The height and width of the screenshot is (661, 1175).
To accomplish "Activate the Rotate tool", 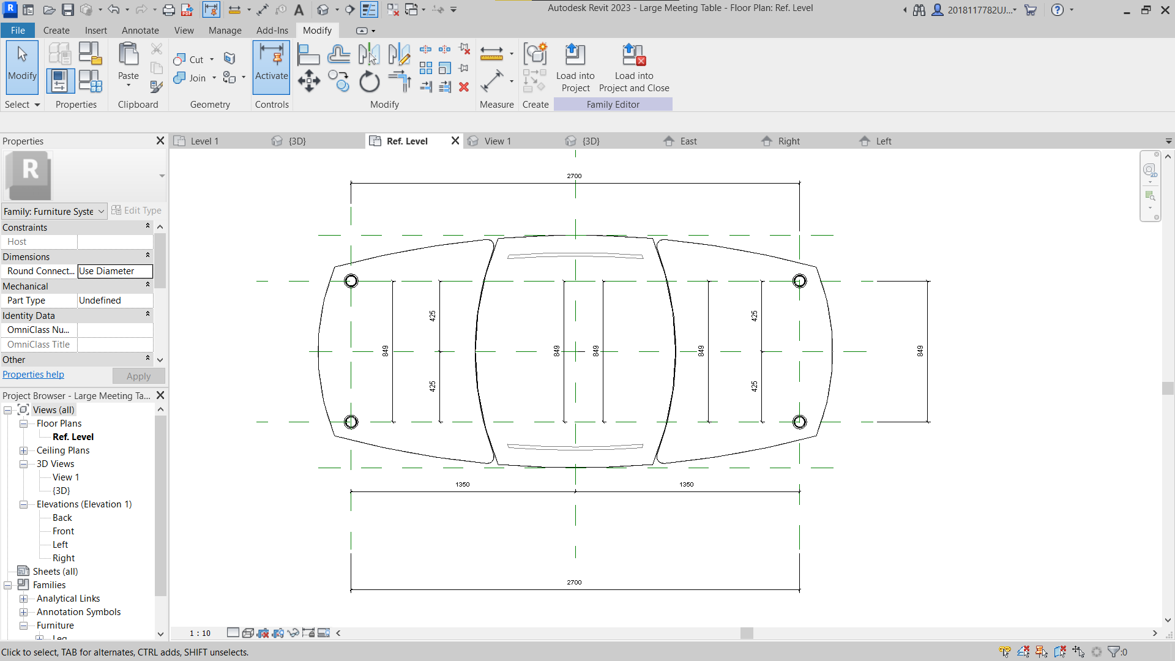I will pos(370,81).
